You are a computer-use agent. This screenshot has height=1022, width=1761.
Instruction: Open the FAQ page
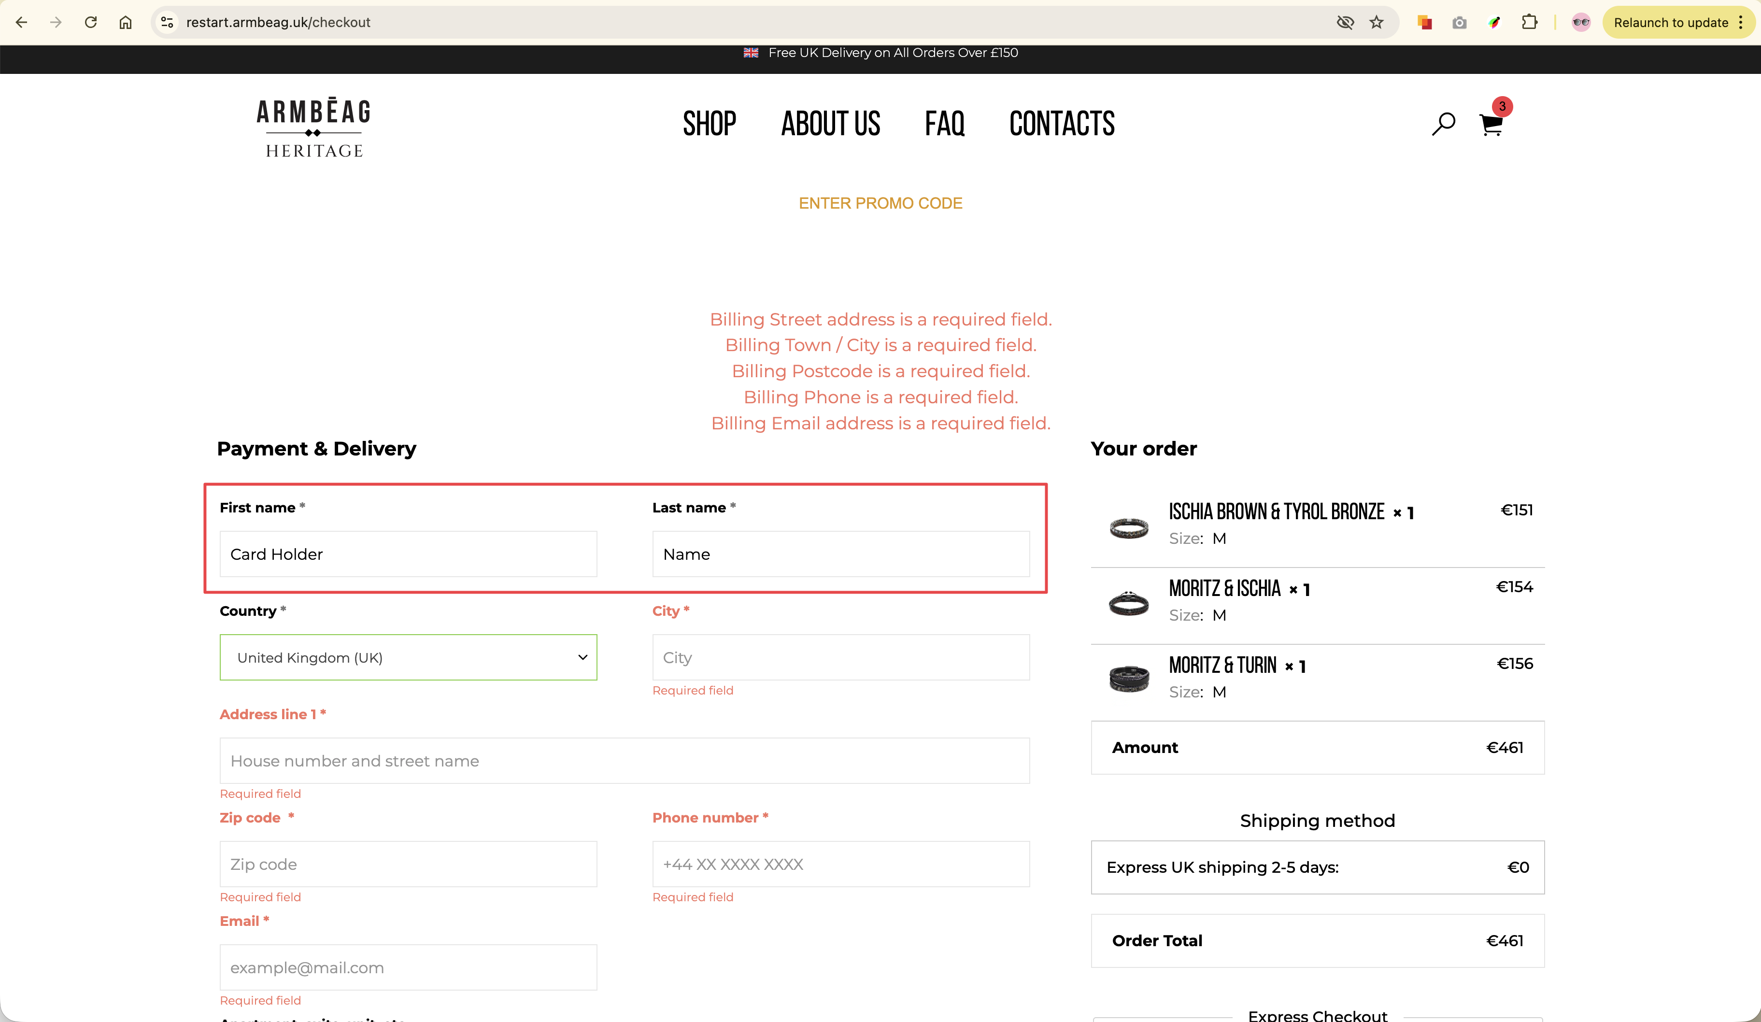944,124
